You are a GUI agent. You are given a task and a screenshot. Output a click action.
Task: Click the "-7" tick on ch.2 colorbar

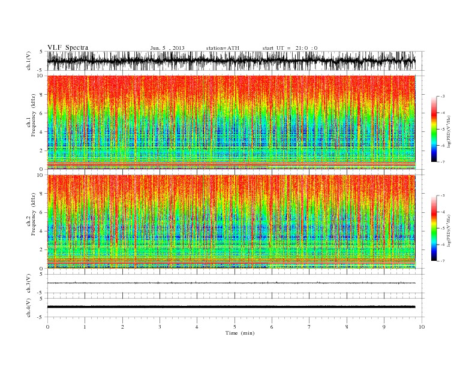click(x=443, y=261)
